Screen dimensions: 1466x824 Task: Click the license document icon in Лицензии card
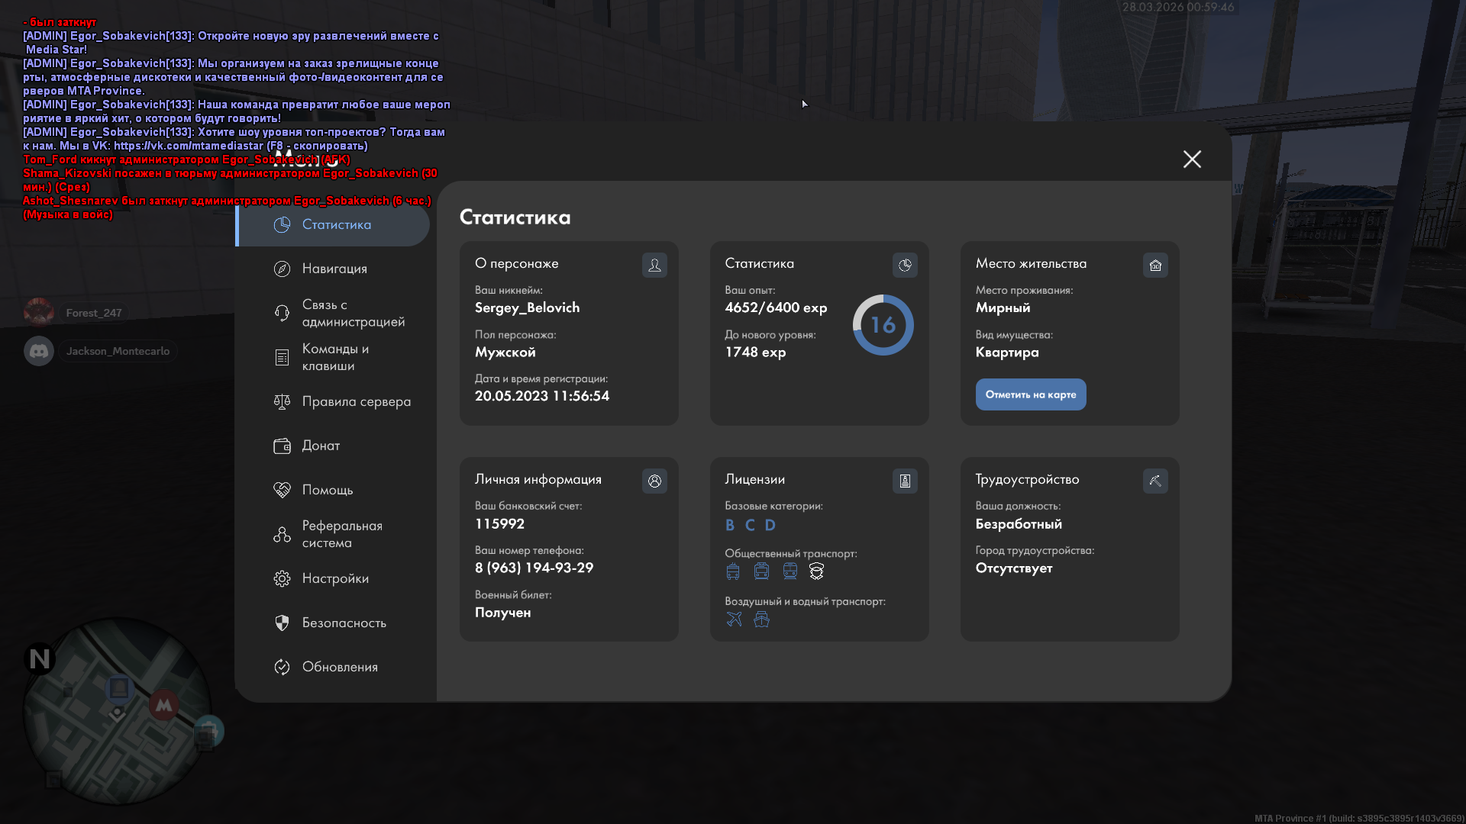tap(905, 481)
